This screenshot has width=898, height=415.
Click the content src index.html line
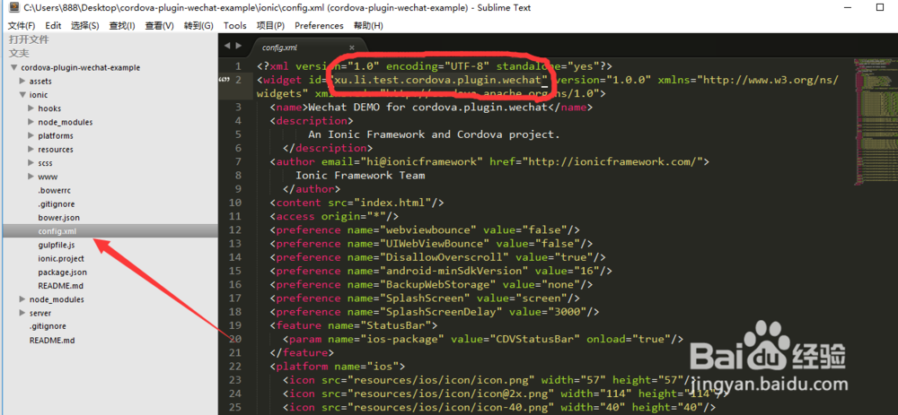point(357,203)
